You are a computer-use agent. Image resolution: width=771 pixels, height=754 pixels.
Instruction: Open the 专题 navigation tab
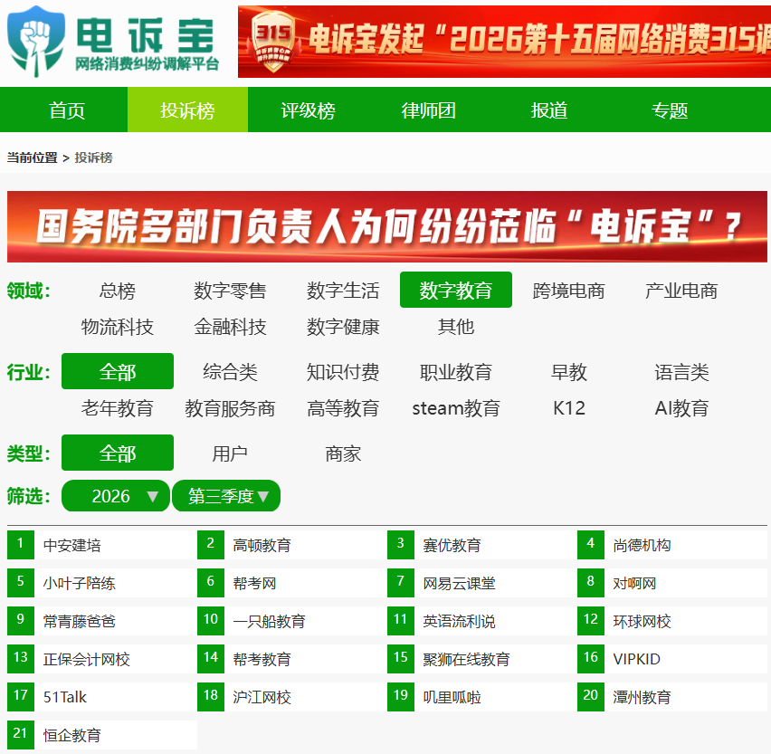[x=670, y=110]
